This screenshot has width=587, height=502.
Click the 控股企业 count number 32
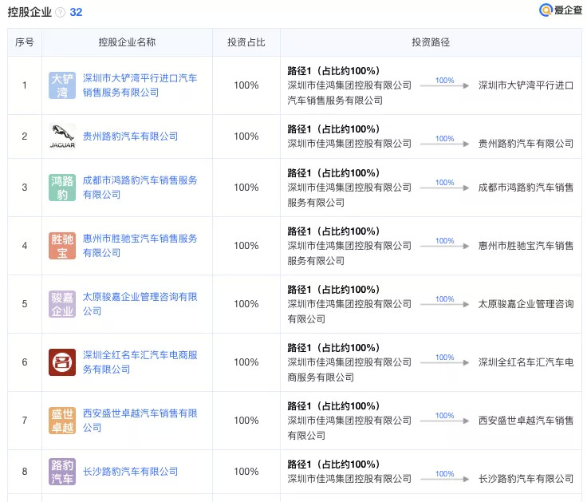point(76,13)
